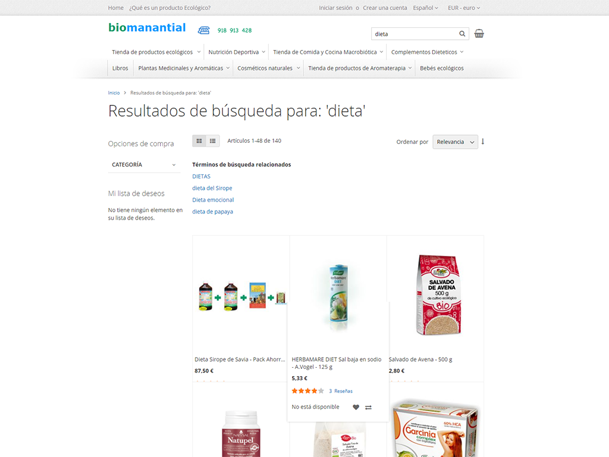609x457 pixels.
Task: Click compare arrows icon for Herbamare Diet
Action: coord(369,407)
